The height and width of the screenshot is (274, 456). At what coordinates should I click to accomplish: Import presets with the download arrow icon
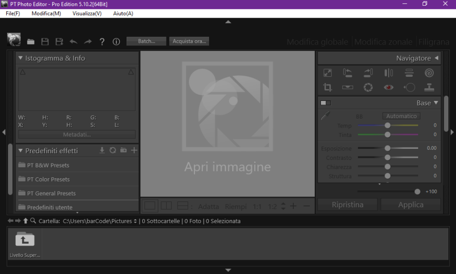[102, 150]
